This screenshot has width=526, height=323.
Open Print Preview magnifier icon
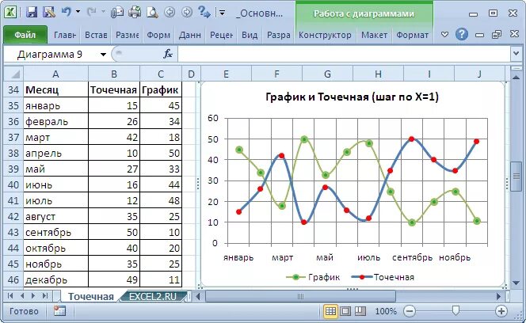[x=152, y=13]
